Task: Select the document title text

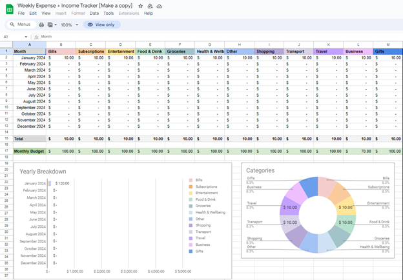Action: [x=75, y=6]
